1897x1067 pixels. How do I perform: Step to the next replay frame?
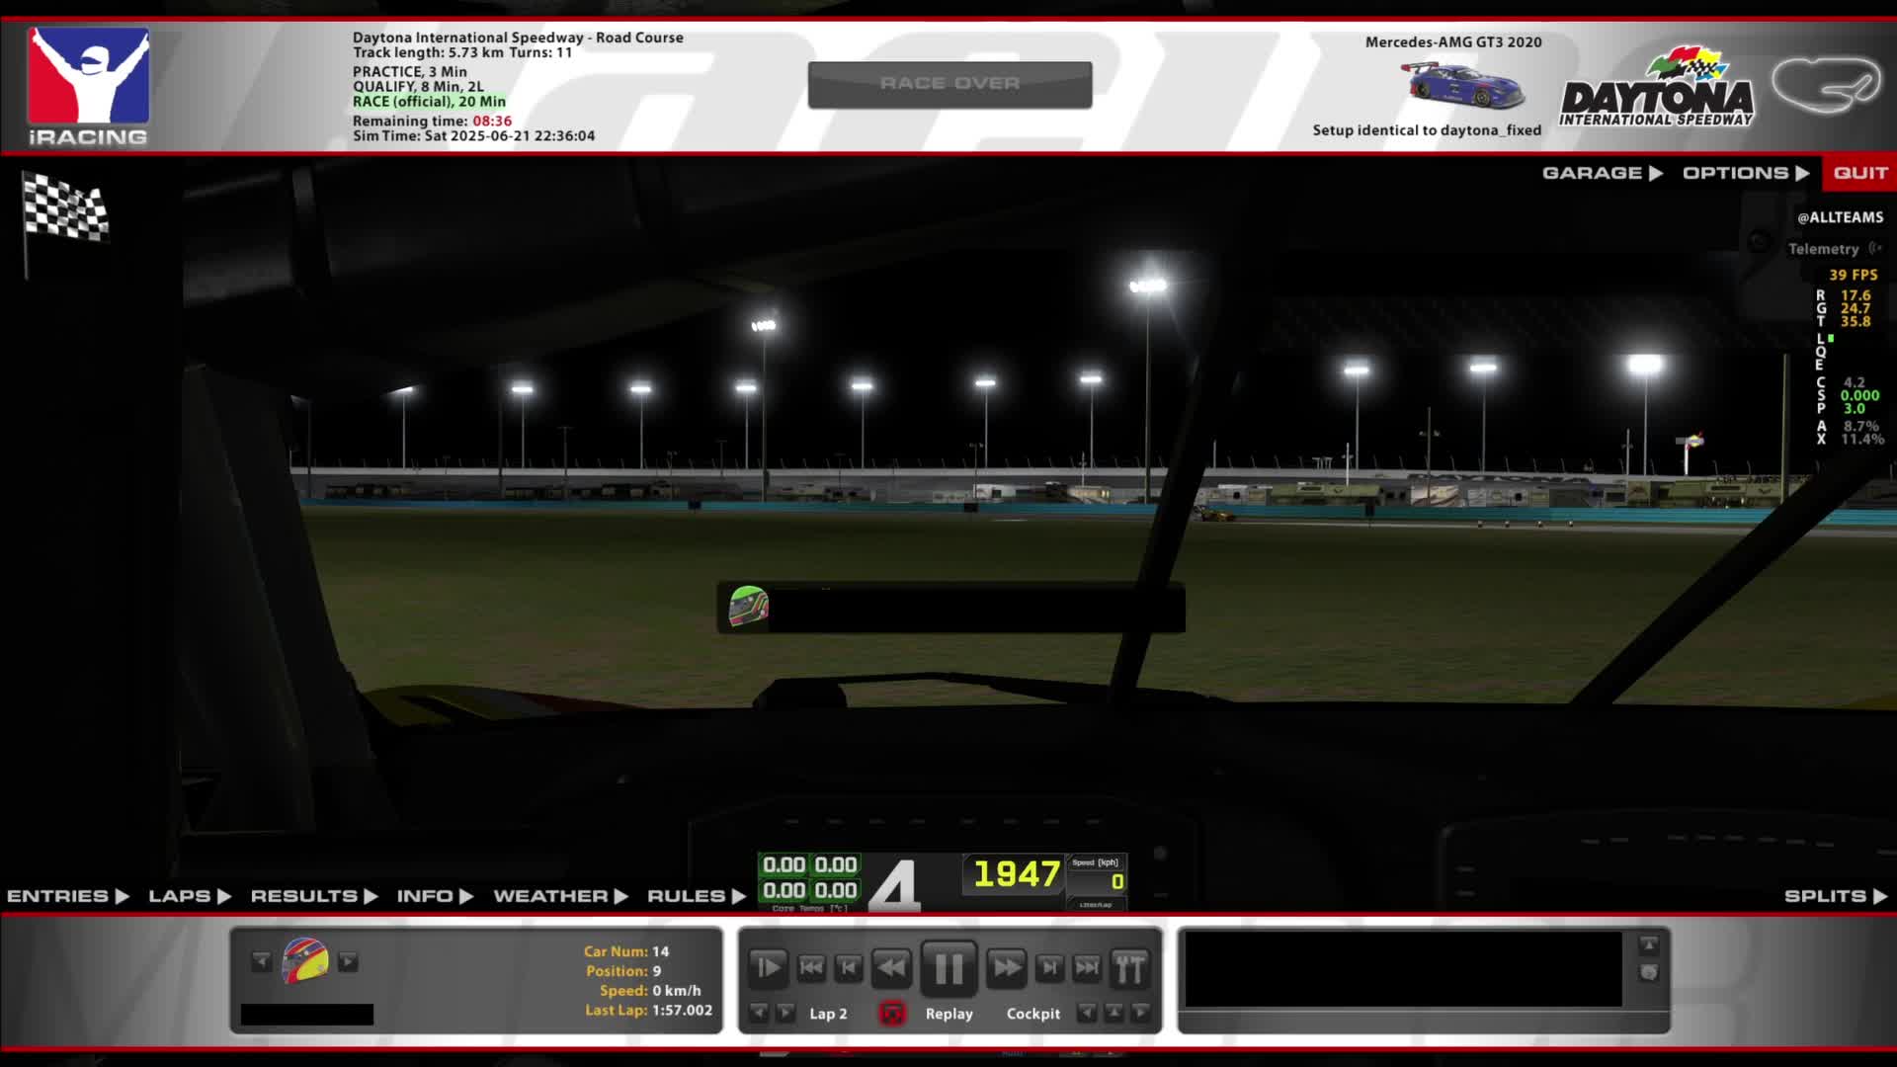[1049, 968]
